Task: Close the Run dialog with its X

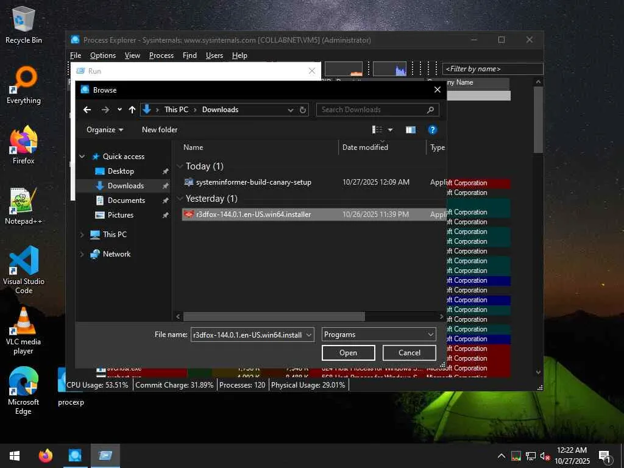Action: pos(311,71)
